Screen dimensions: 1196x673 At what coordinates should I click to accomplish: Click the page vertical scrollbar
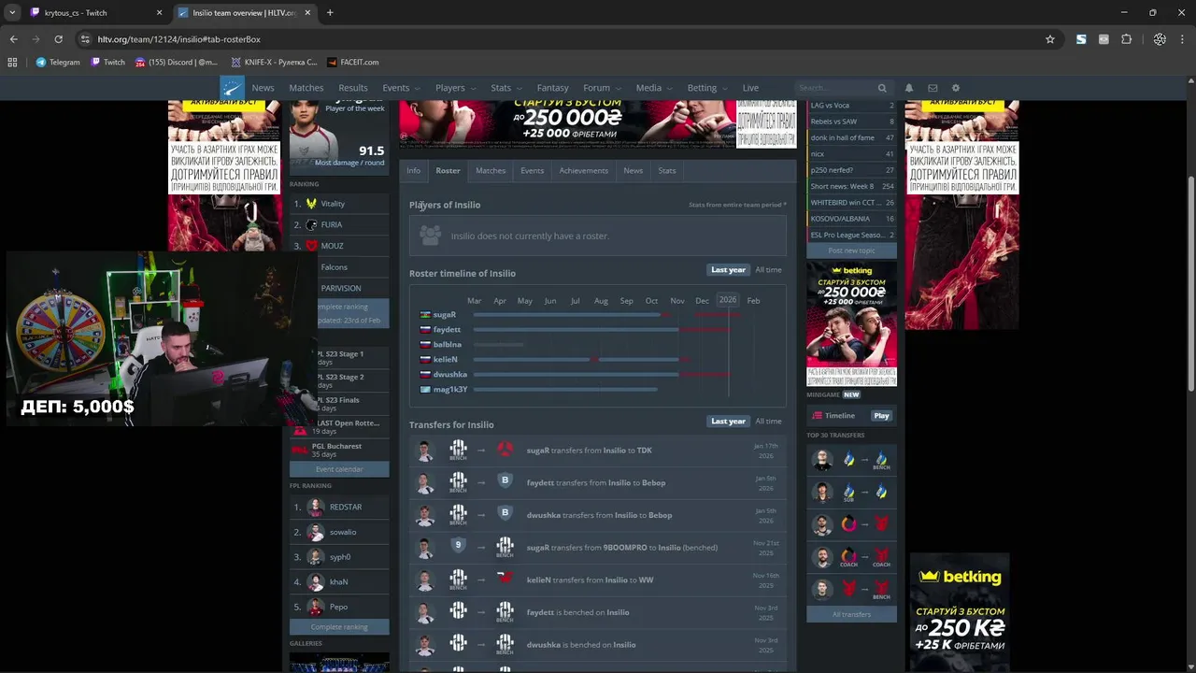click(1190, 284)
